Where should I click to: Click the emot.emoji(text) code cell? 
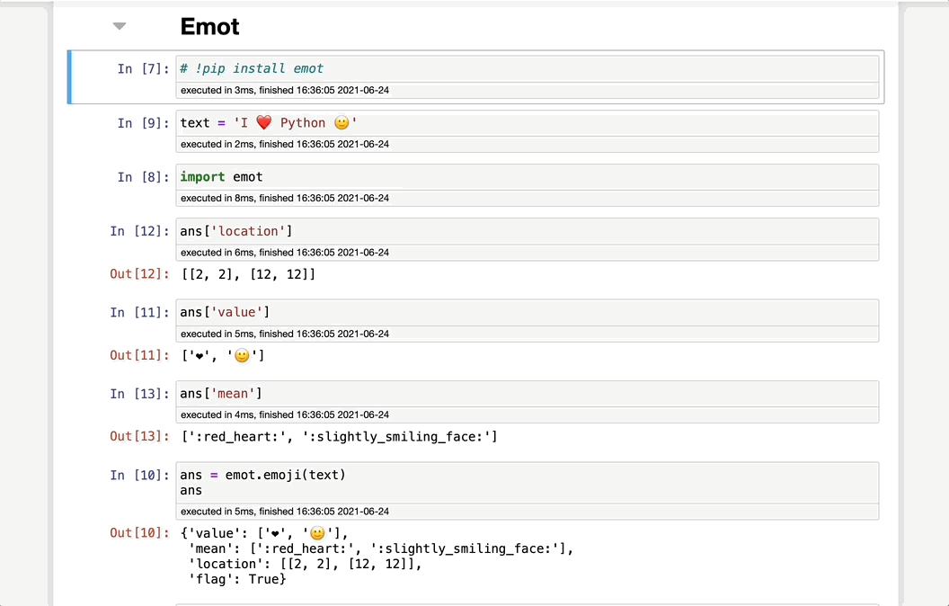click(527, 482)
